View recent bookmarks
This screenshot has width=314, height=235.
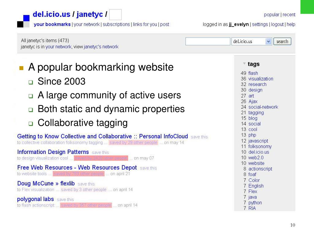click(x=289, y=15)
